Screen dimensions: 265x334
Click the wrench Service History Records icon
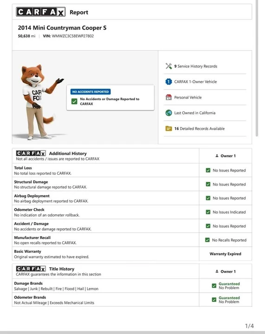click(x=169, y=66)
